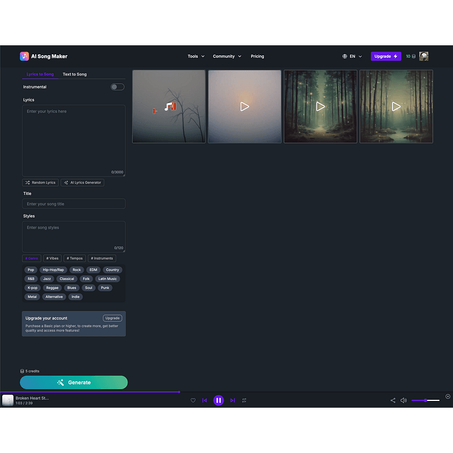The height and width of the screenshot is (453, 453).
Task: Add the Punk genre tag
Action: (105, 288)
